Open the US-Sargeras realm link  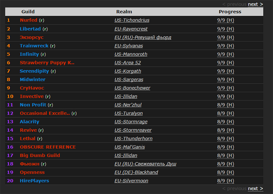coord(129,80)
